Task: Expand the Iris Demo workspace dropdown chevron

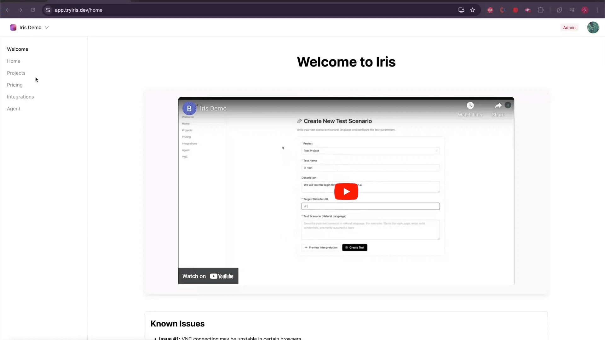Action: (x=47, y=27)
